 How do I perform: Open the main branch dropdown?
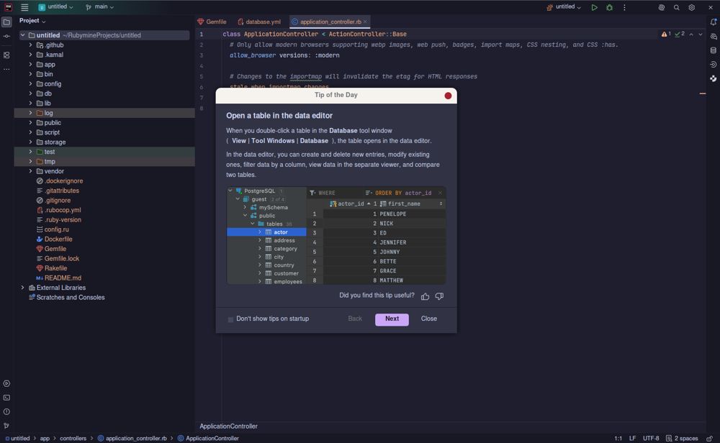click(99, 7)
